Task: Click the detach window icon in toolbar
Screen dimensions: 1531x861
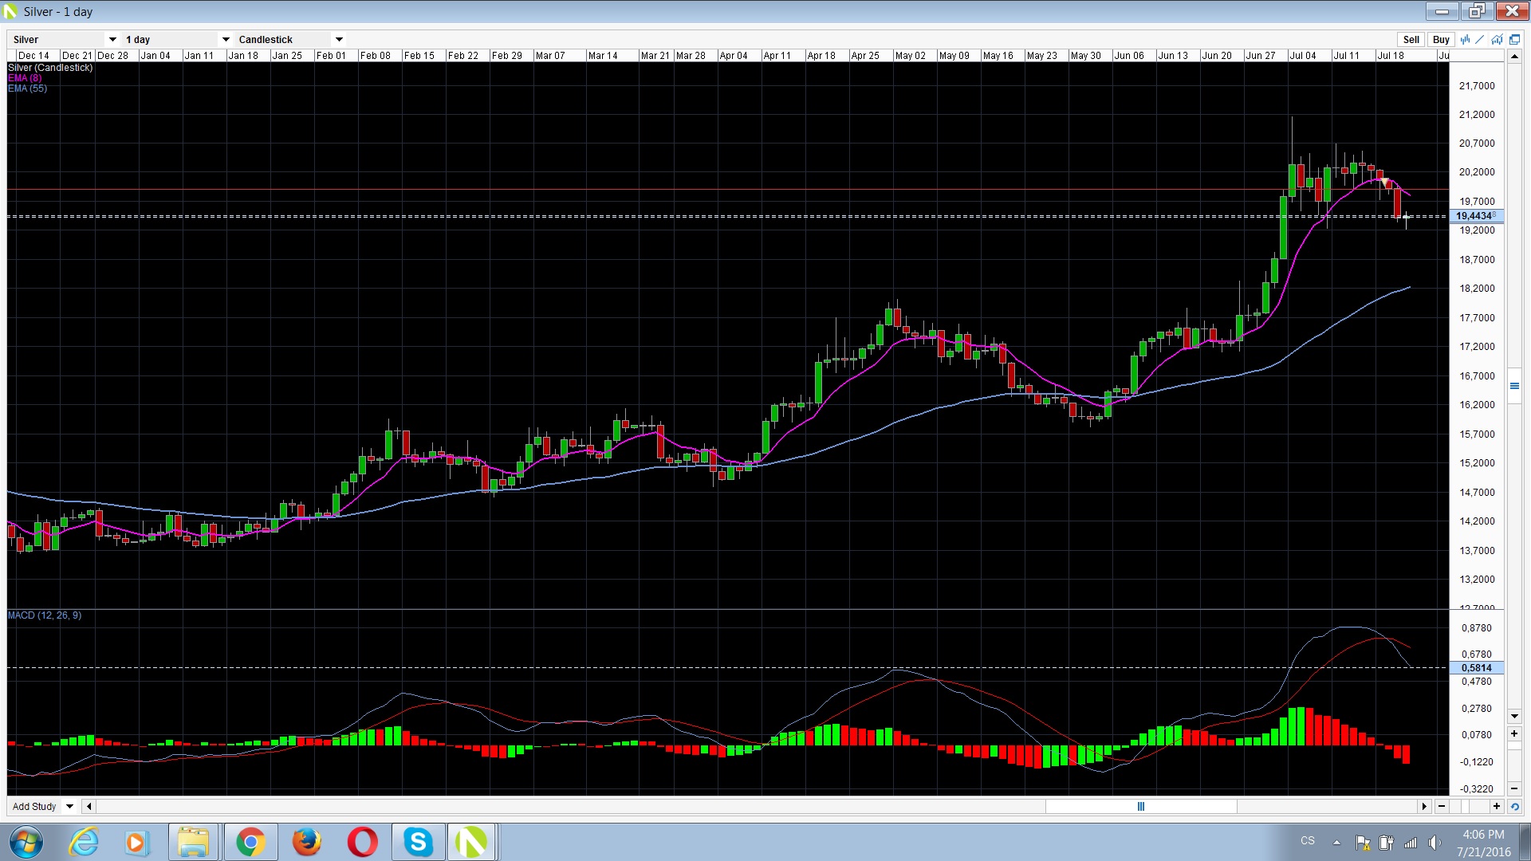Action: point(1514,39)
